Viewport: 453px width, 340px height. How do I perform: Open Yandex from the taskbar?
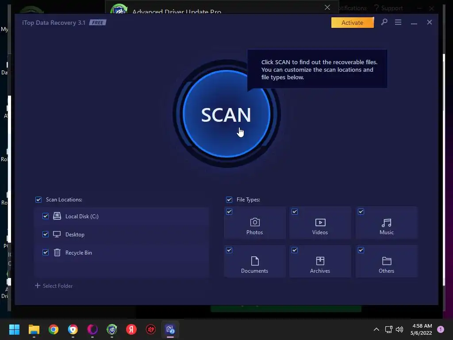click(131, 329)
